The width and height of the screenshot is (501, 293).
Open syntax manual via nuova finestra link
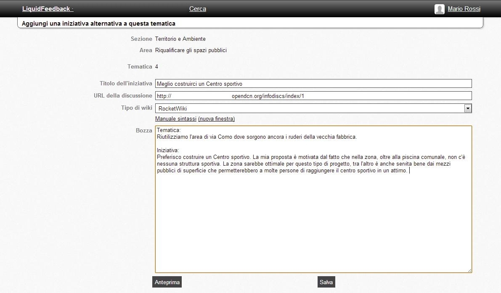click(216, 119)
